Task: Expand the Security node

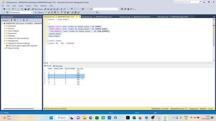Action: (5, 28)
